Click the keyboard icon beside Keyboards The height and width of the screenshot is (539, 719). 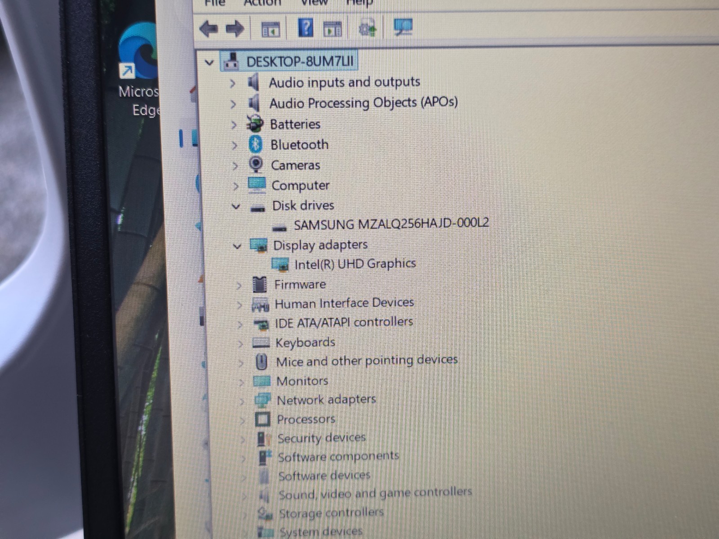pos(261,343)
